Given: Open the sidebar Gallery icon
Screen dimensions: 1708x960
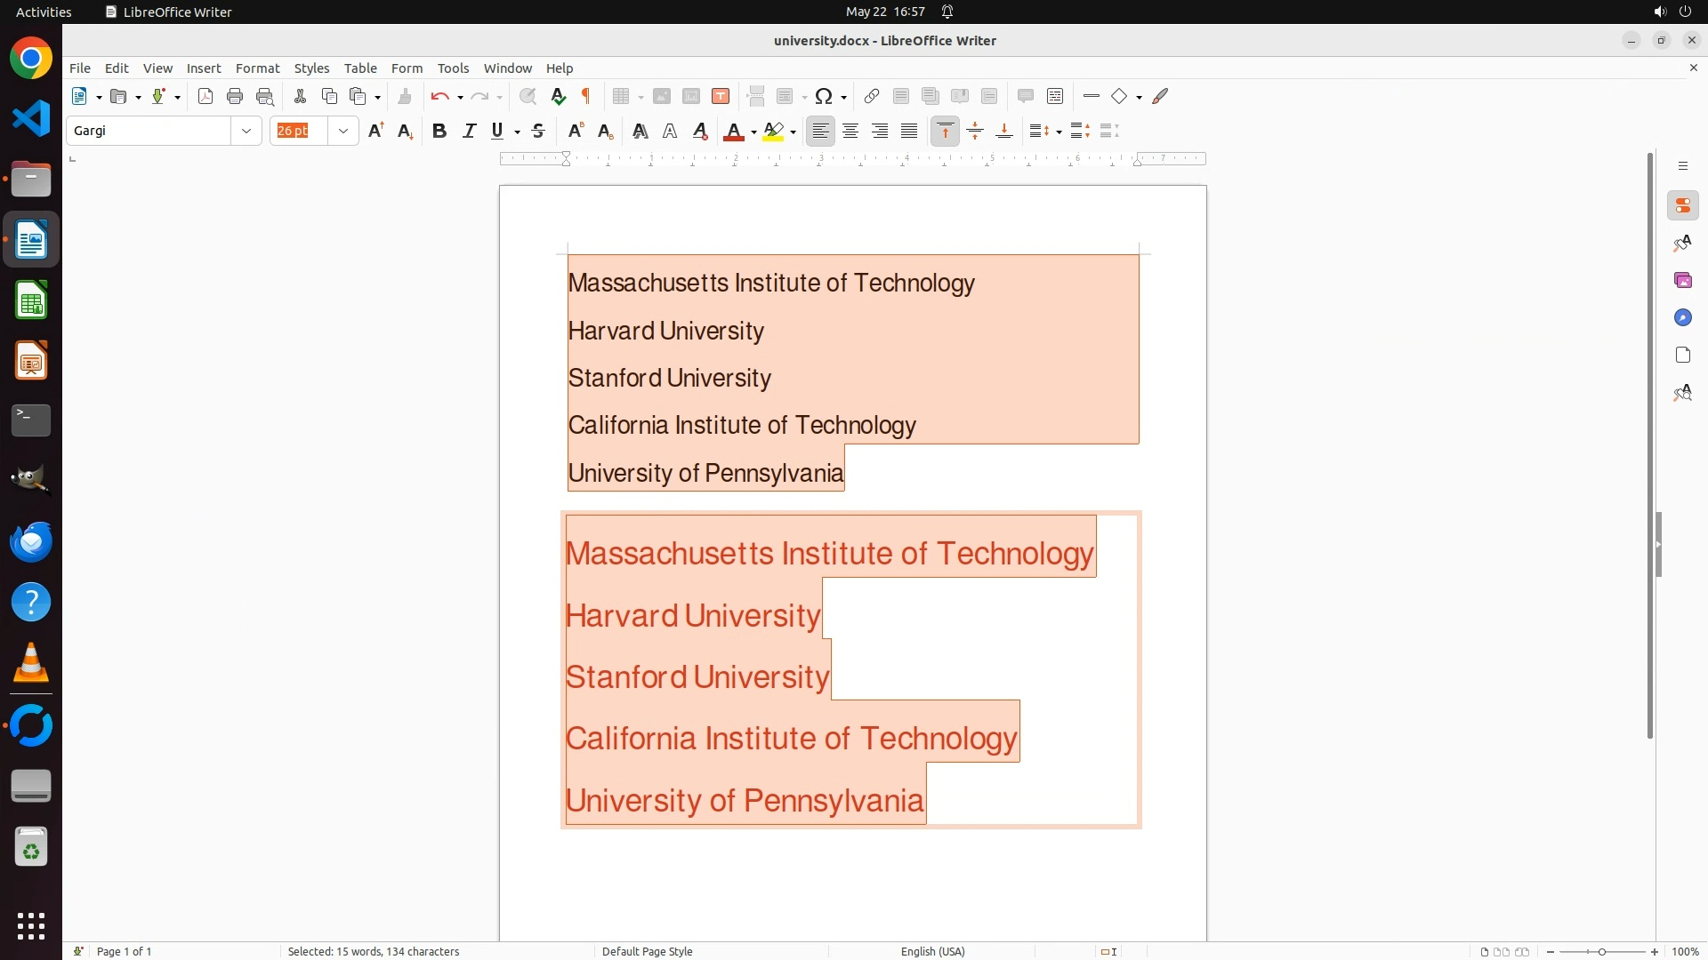Looking at the screenshot, I should [1682, 280].
